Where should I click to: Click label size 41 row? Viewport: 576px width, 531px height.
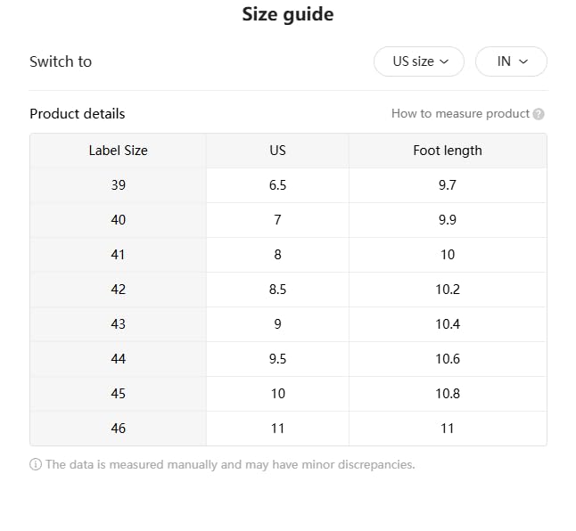click(118, 255)
